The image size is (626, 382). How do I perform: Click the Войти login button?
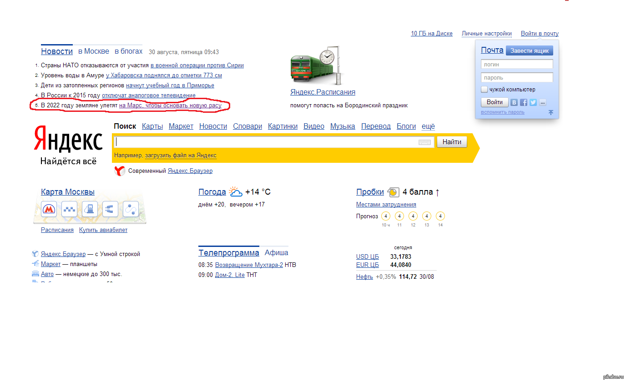point(495,102)
